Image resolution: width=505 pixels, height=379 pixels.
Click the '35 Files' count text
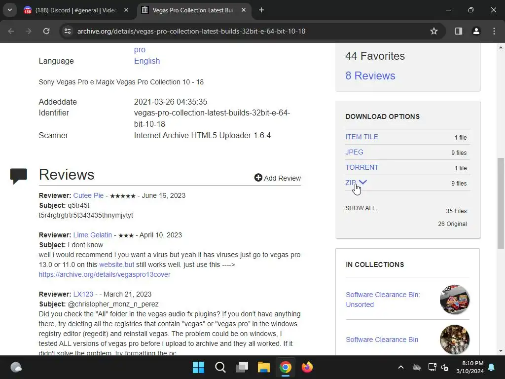tap(456, 211)
